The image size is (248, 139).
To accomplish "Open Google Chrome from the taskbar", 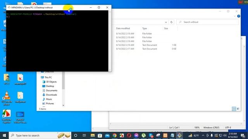I will 115,136.
